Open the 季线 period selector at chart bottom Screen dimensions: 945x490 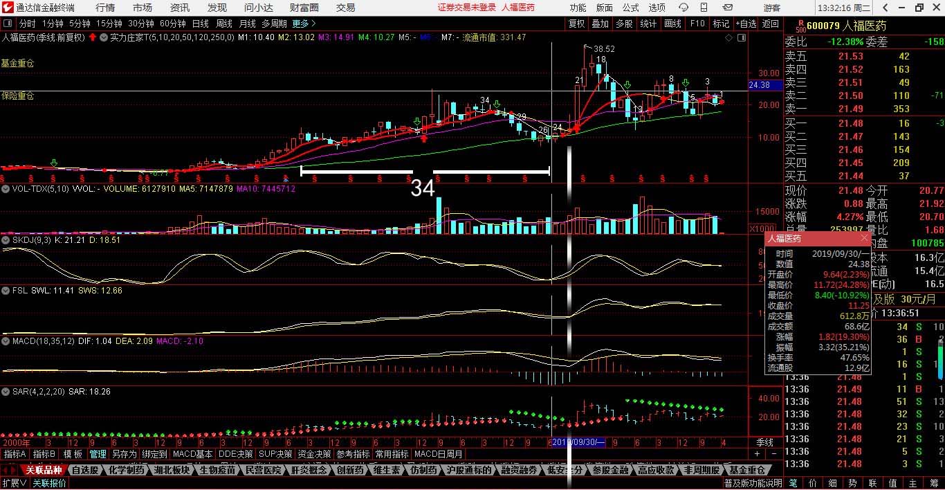point(764,442)
